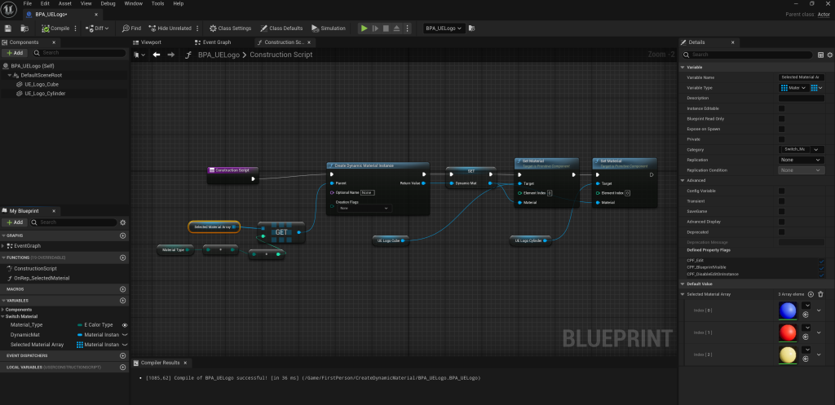Screen dimensions: 835x405
Task: Start Simulation from toolbar
Action: coord(329,29)
